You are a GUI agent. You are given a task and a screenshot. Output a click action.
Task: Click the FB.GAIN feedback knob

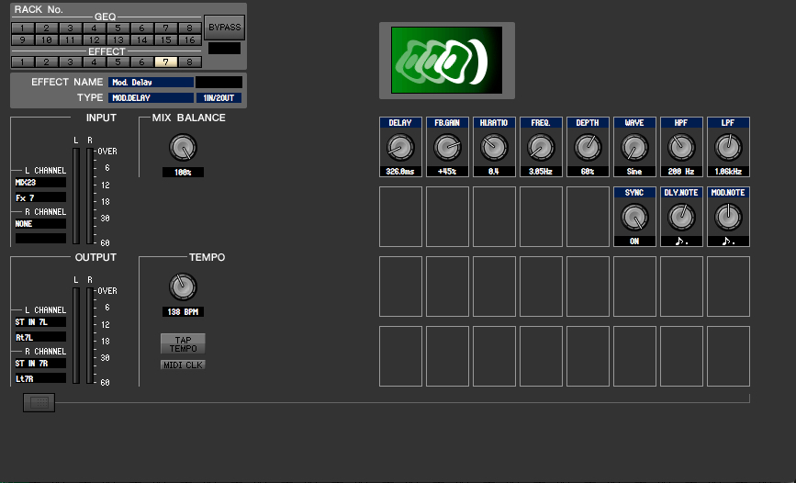(447, 147)
